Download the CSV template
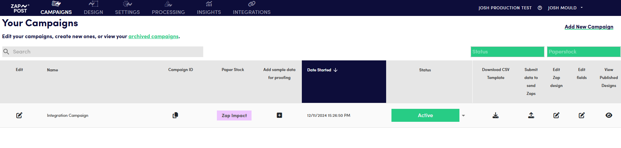 (495, 115)
